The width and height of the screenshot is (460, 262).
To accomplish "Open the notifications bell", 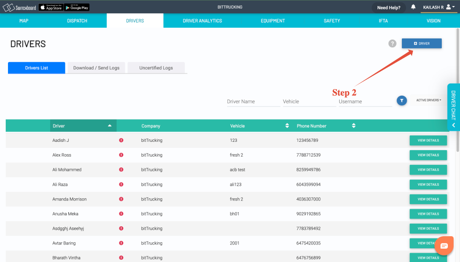I will [x=413, y=7].
